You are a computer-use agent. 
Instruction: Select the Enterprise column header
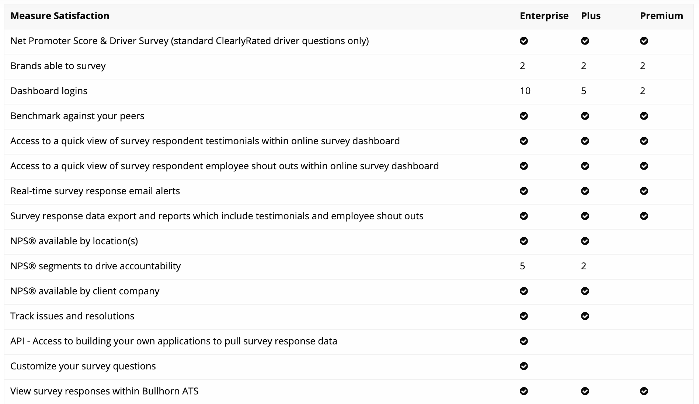[544, 16]
